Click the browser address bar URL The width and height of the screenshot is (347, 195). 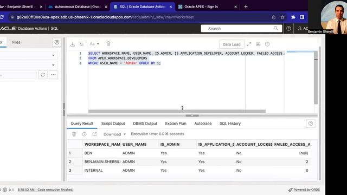pyautogui.click(x=105, y=17)
